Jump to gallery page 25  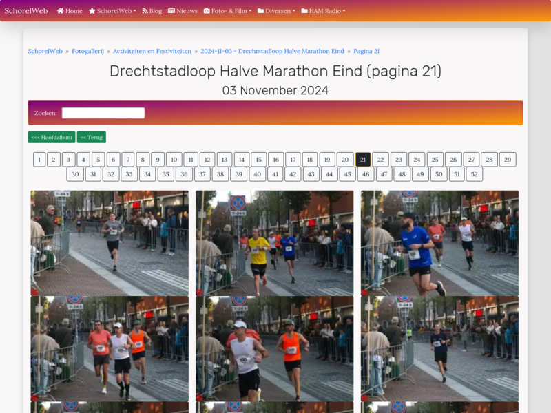point(435,160)
